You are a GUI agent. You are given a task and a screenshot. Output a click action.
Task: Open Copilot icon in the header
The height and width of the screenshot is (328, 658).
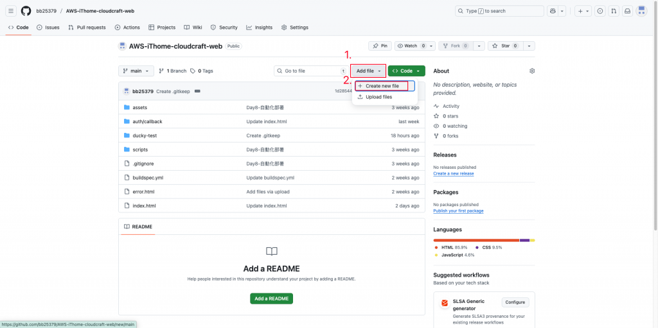click(553, 11)
